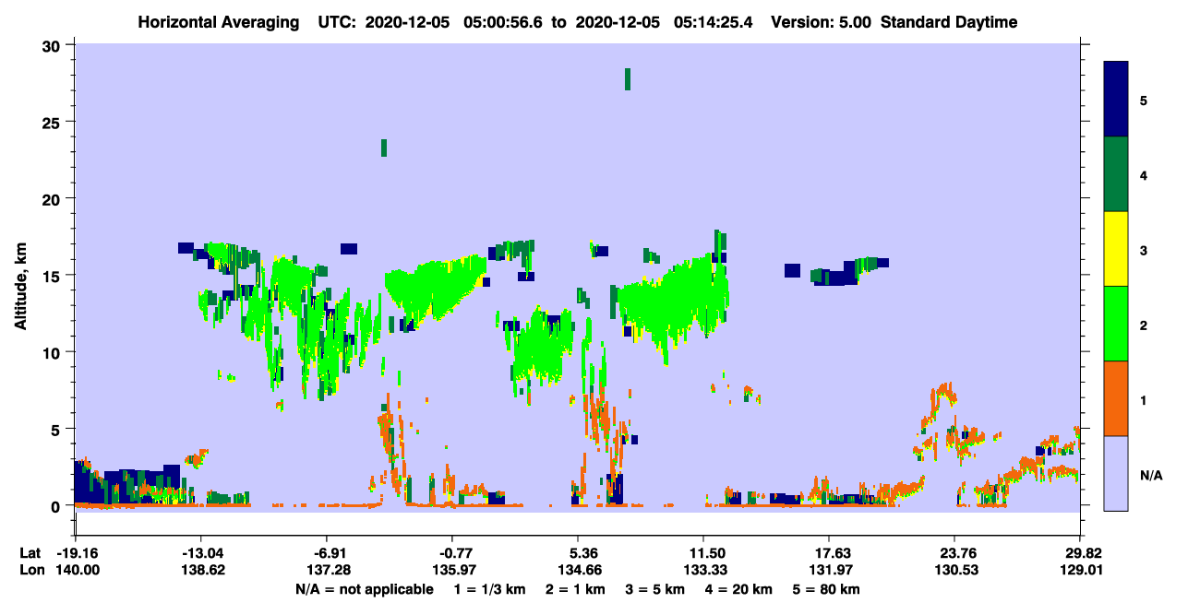Click the 'Lon' row label
1200x615 pixels.
(30, 571)
